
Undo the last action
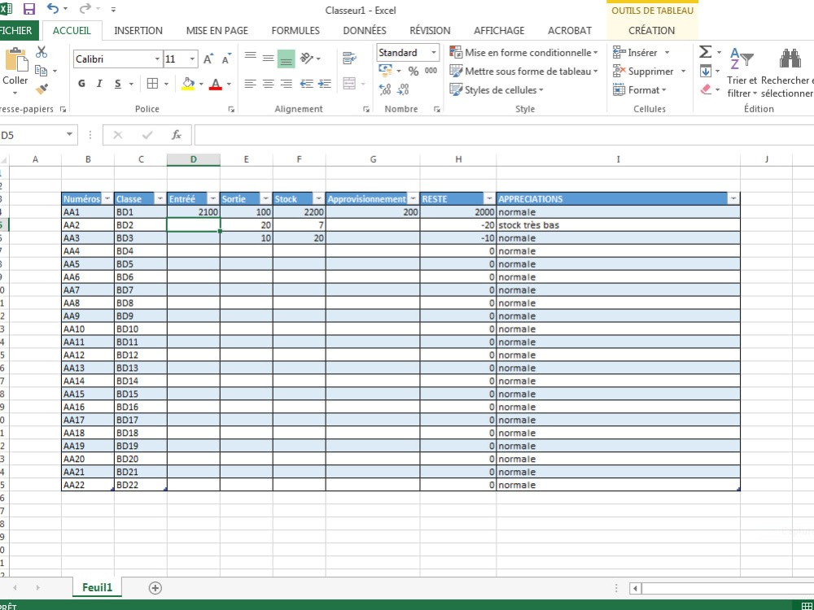(52, 9)
